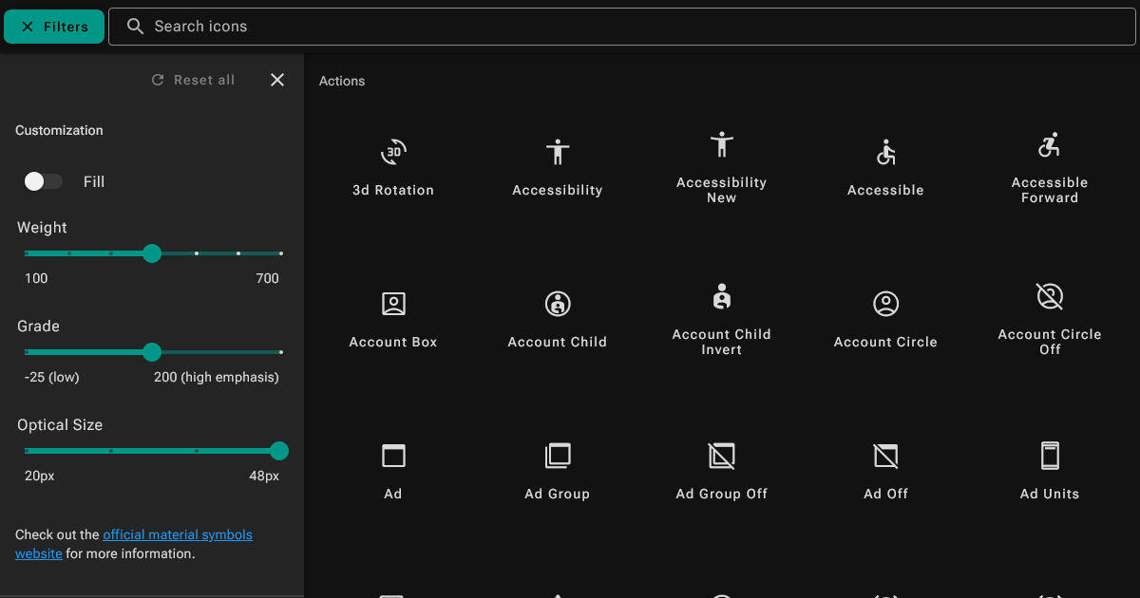Click the Accessible wheelchair icon

884,152
